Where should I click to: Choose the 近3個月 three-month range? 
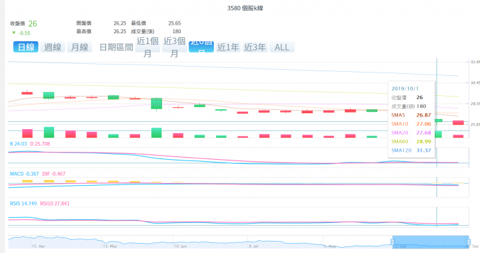click(174, 47)
